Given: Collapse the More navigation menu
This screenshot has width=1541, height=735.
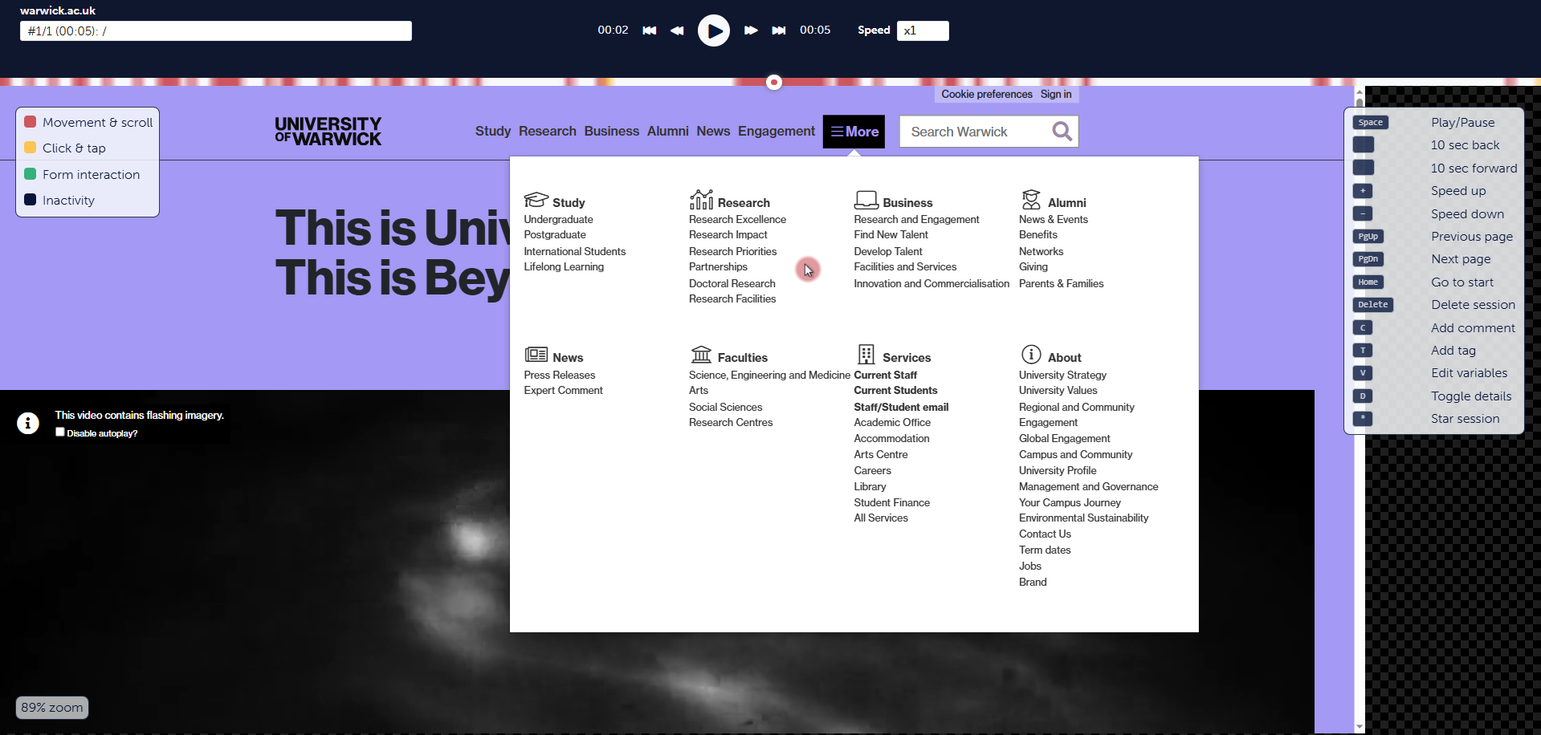Looking at the screenshot, I should coord(854,132).
